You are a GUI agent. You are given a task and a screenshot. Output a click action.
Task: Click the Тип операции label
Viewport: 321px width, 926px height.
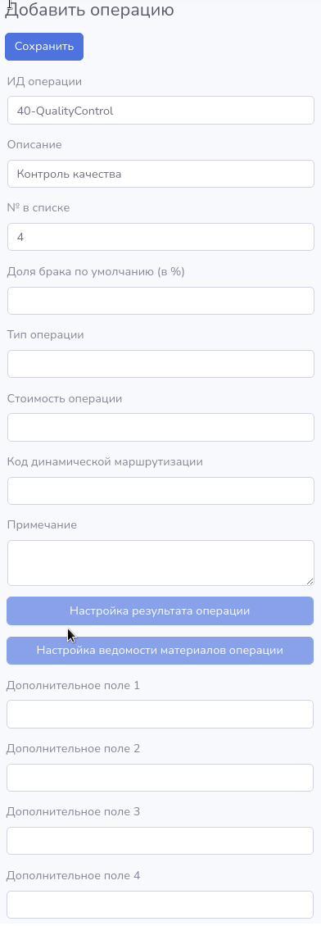(x=45, y=335)
